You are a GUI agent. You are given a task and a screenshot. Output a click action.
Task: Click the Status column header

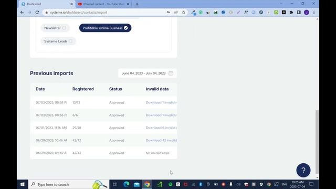pos(115,89)
